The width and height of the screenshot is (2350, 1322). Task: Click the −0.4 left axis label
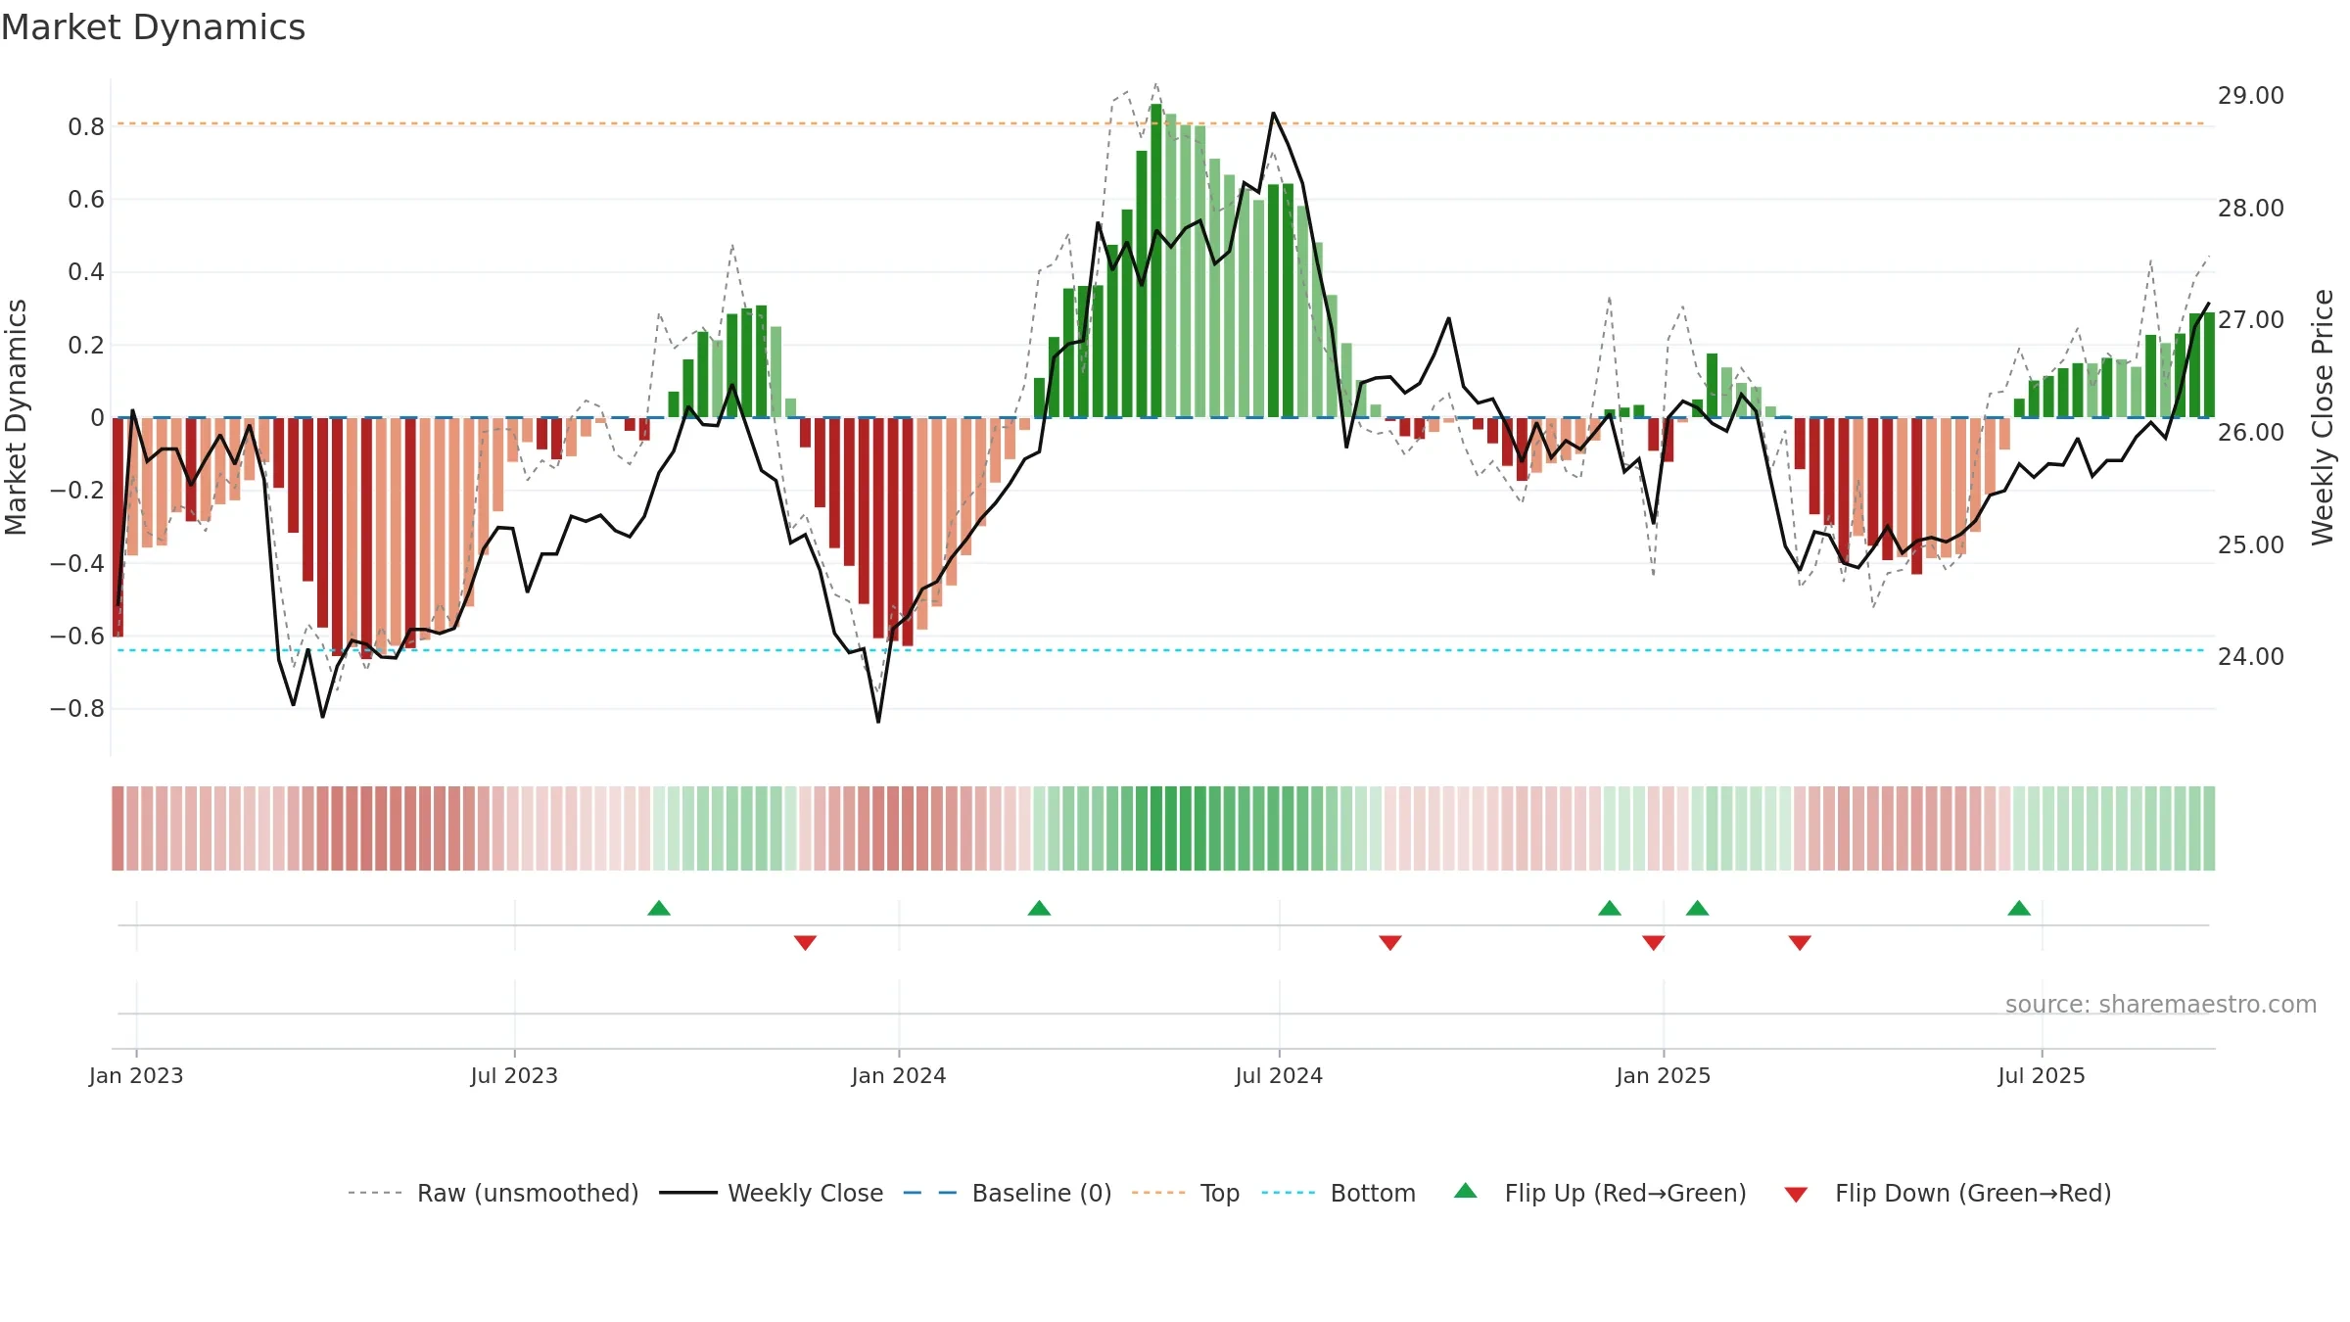coord(77,563)
